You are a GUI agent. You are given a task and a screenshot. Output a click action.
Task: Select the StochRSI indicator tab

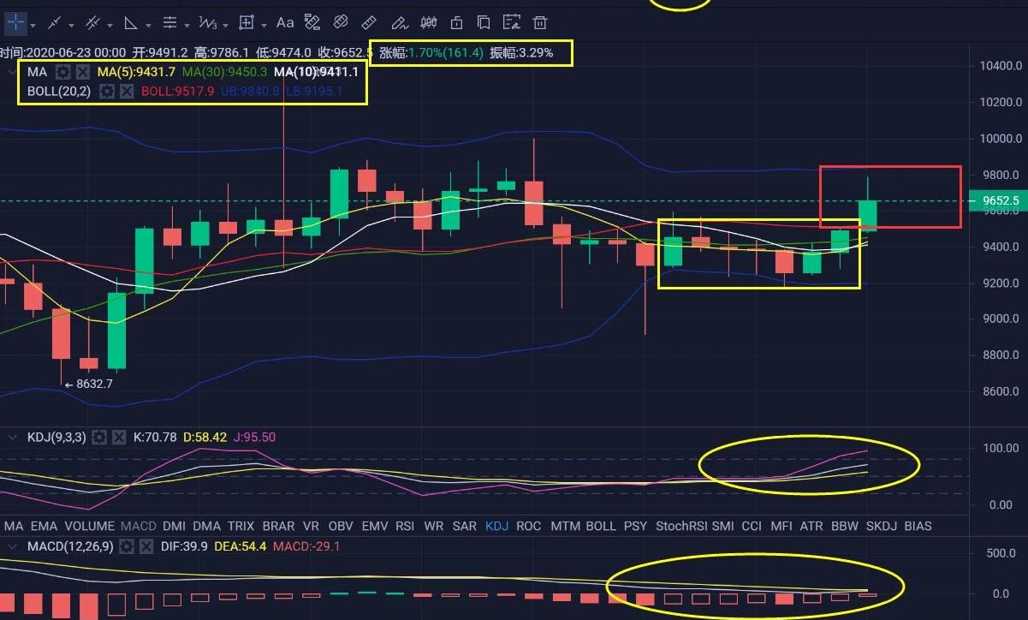click(x=681, y=526)
